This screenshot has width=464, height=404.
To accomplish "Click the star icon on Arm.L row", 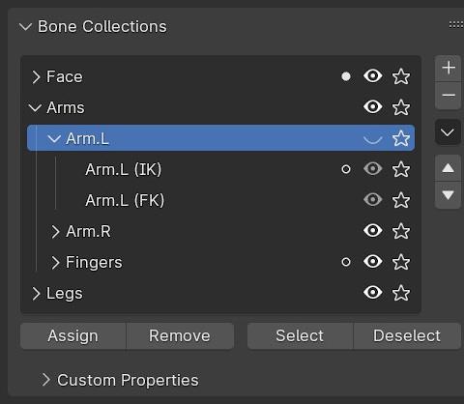I will (401, 138).
